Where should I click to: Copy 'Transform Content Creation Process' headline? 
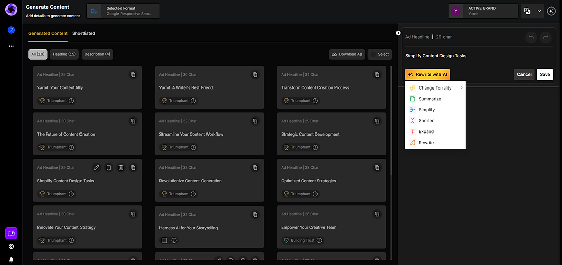tap(377, 75)
